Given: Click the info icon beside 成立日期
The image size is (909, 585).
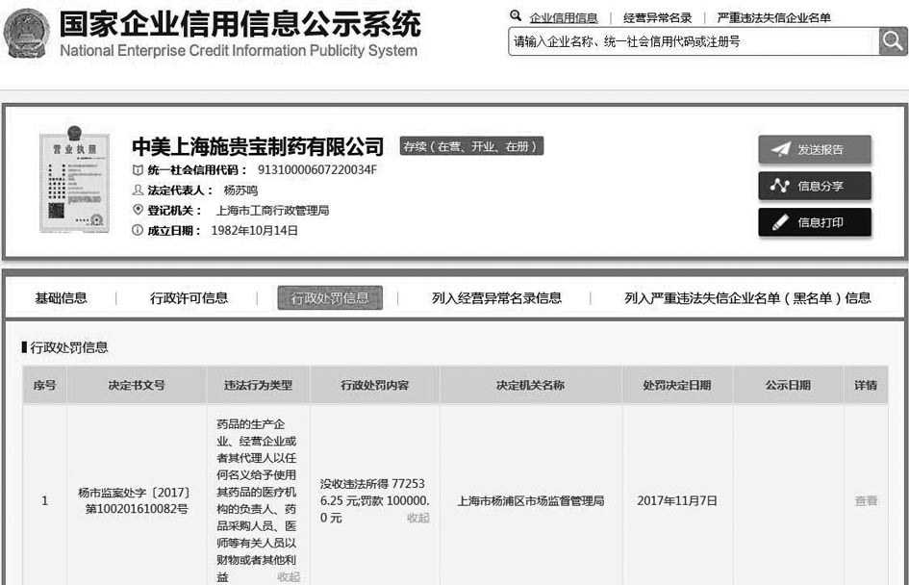Looking at the screenshot, I should pos(138,230).
